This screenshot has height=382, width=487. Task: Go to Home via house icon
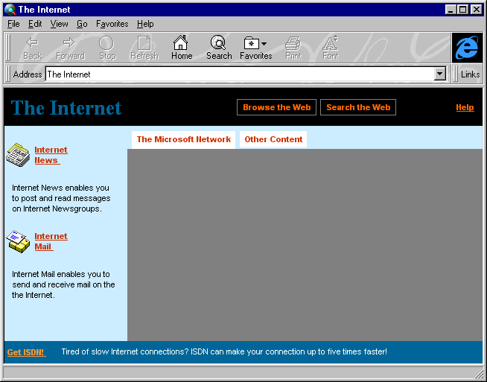point(181,42)
